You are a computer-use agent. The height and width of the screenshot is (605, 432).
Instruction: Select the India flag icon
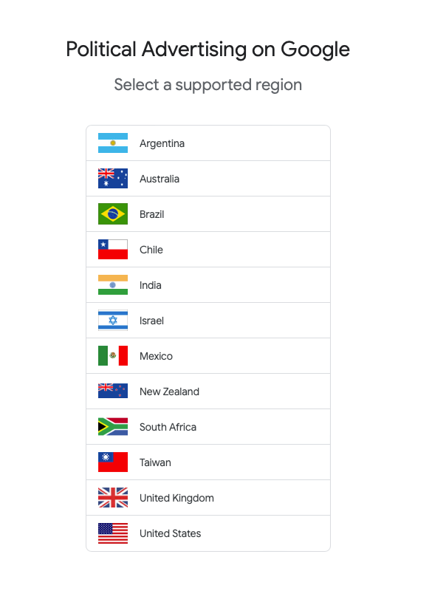point(113,285)
